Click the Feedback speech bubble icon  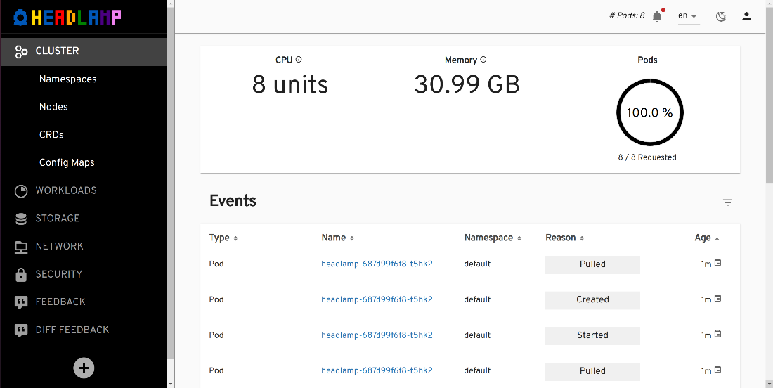(21, 302)
